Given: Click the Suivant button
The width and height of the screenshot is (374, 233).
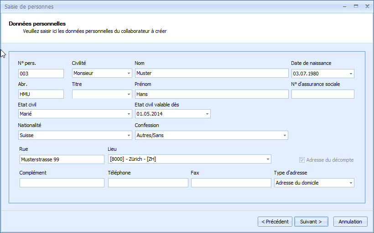Looking at the screenshot, I should coord(311,222).
